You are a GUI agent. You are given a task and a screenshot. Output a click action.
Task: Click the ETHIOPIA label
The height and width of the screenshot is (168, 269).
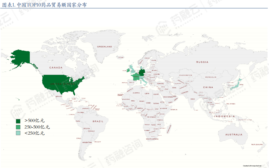(163, 108)
